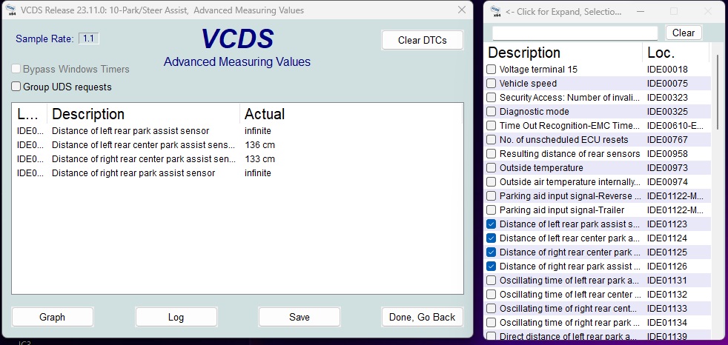Click the VCDS icon in selection window title bar
Viewport: 728px width, 345px height.
point(495,11)
